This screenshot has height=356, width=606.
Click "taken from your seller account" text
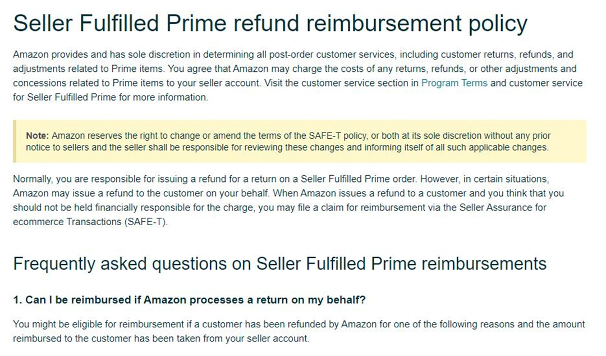pos(243,339)
